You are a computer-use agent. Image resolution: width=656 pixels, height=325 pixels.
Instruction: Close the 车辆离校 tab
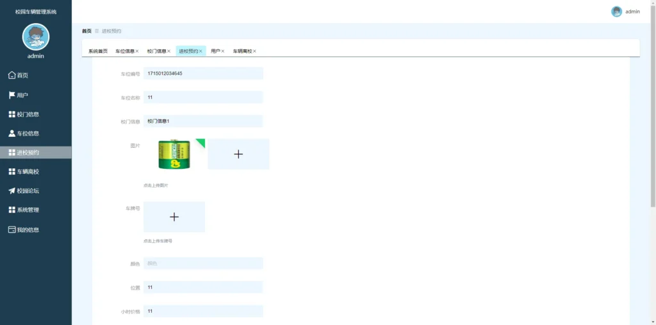pos(254,51)
